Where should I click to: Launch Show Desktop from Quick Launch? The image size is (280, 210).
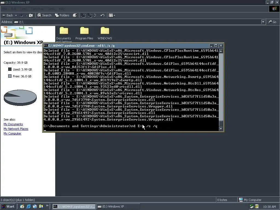[x=22, y=206]
